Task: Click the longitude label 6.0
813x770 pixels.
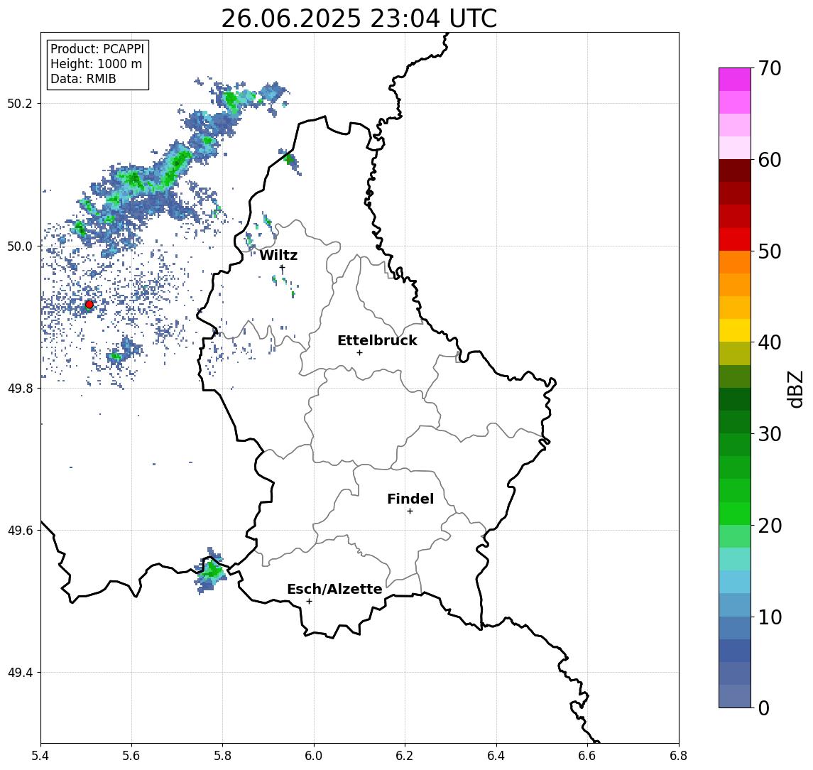Action: click(x=314, y=756)
